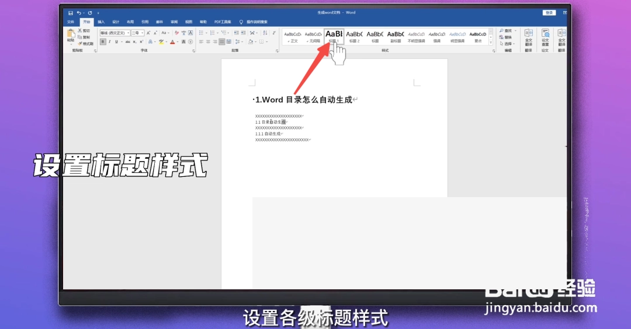Apply subscript x₂ formatting
Image resolution: width=631 pixels, height=329 pixels.
(x=135, y=42)
